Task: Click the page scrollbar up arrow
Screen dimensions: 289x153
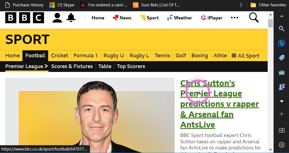Action: 270,15
